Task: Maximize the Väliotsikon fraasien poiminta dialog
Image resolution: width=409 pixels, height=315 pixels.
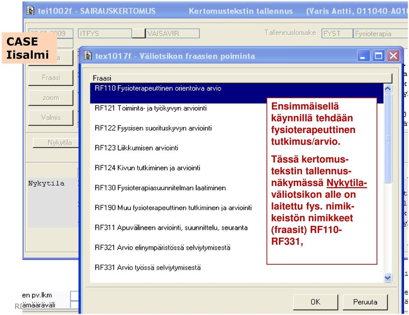Action: 378,56
